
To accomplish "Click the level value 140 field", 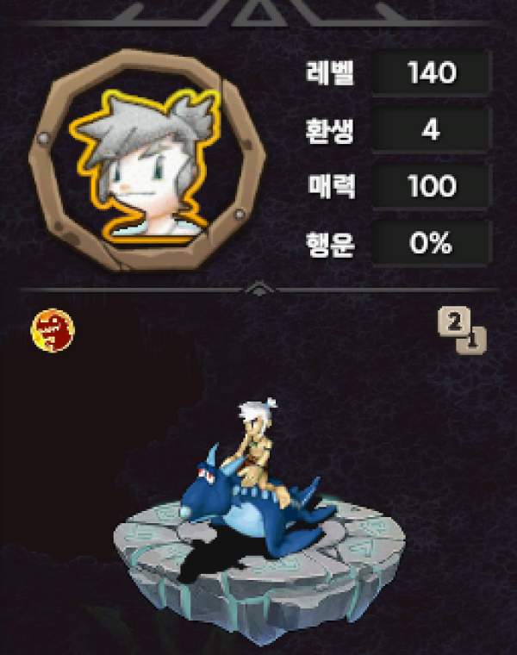I will [432, 72].
